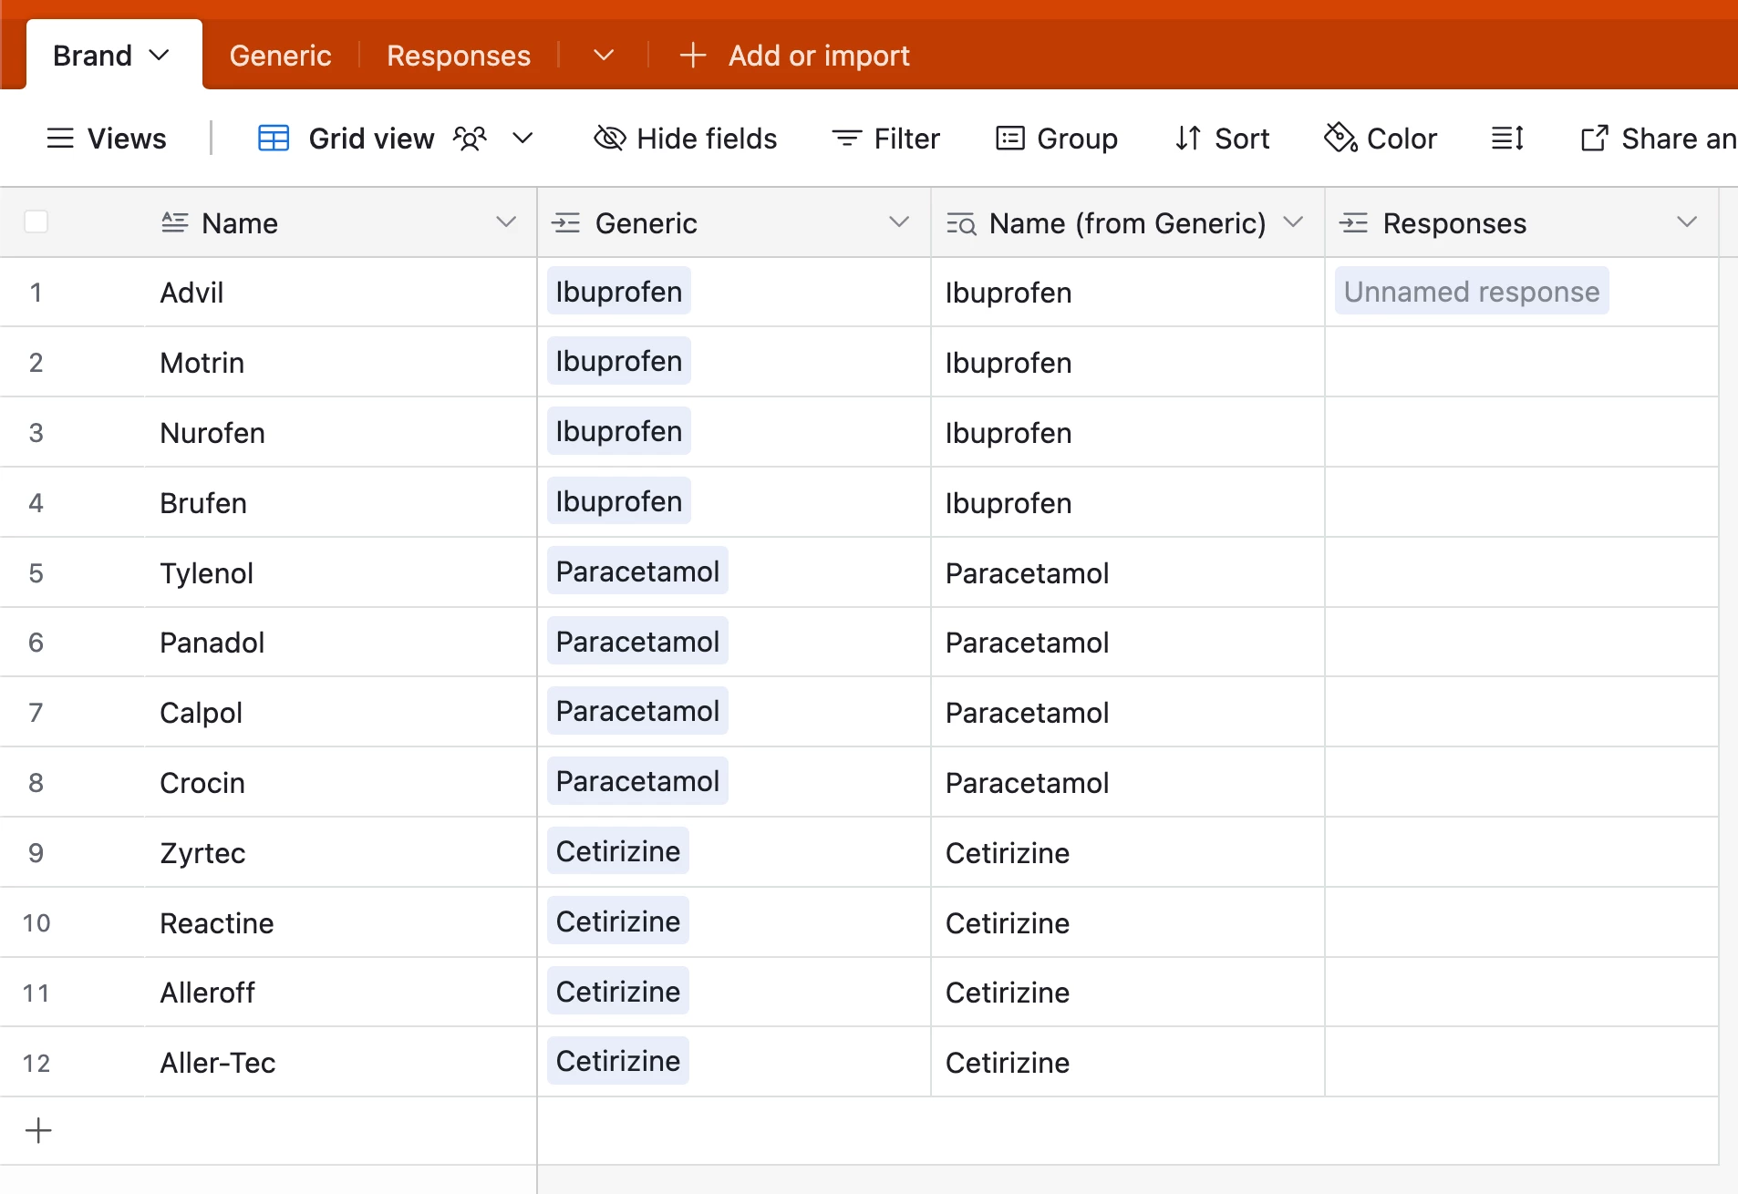Select the Alleroff name cell
Image resolution: width=1738 pixels, height=1194 pixels.
point(340,993)
